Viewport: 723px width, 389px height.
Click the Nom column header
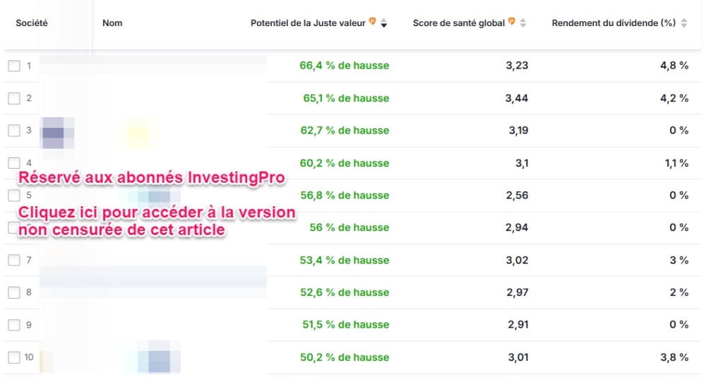pos(112,23)
